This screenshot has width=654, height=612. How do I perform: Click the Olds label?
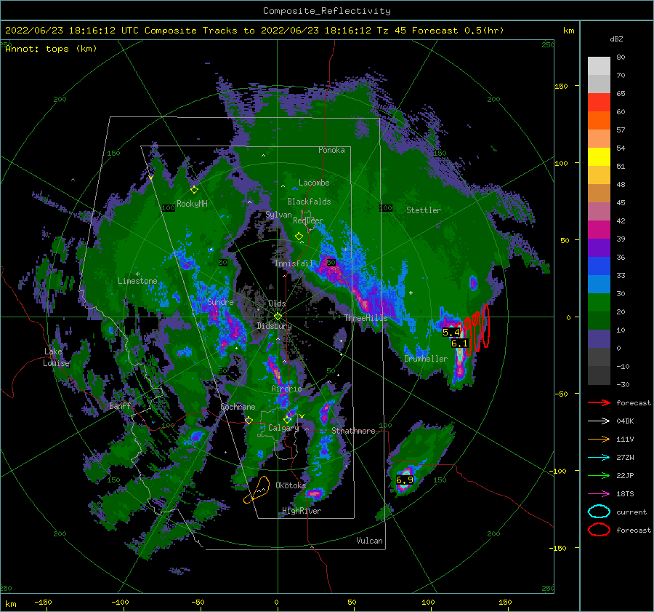(277, 303)
